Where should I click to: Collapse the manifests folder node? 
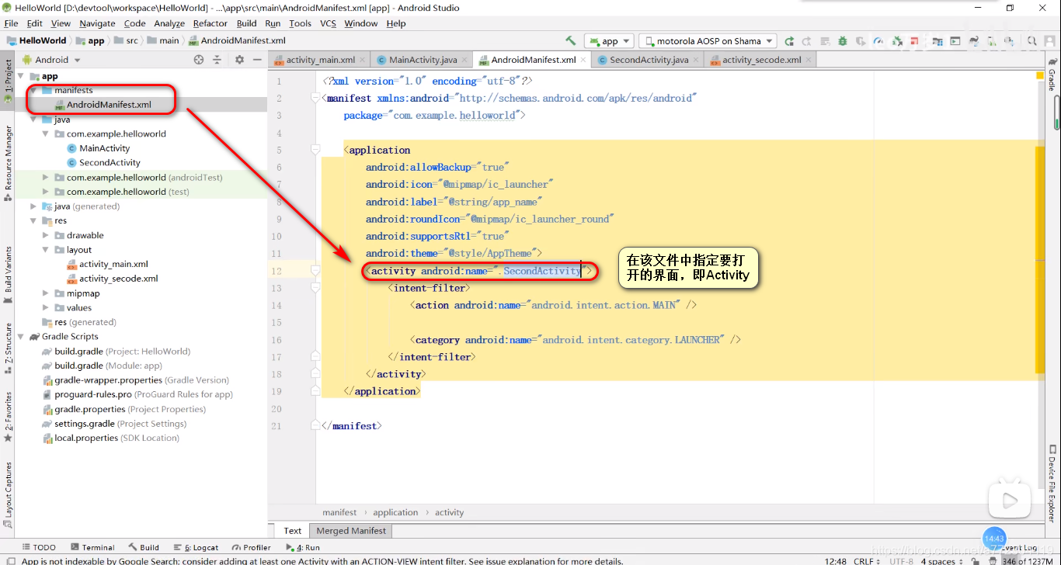(x=33, y=91)
